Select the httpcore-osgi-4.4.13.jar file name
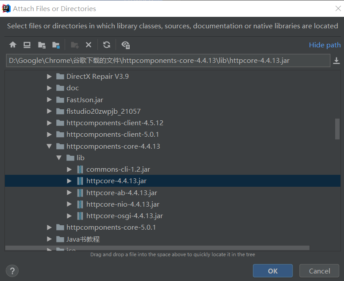Image resolution: width=344 pixels, height=281 pixels. [x=124, y=216]
